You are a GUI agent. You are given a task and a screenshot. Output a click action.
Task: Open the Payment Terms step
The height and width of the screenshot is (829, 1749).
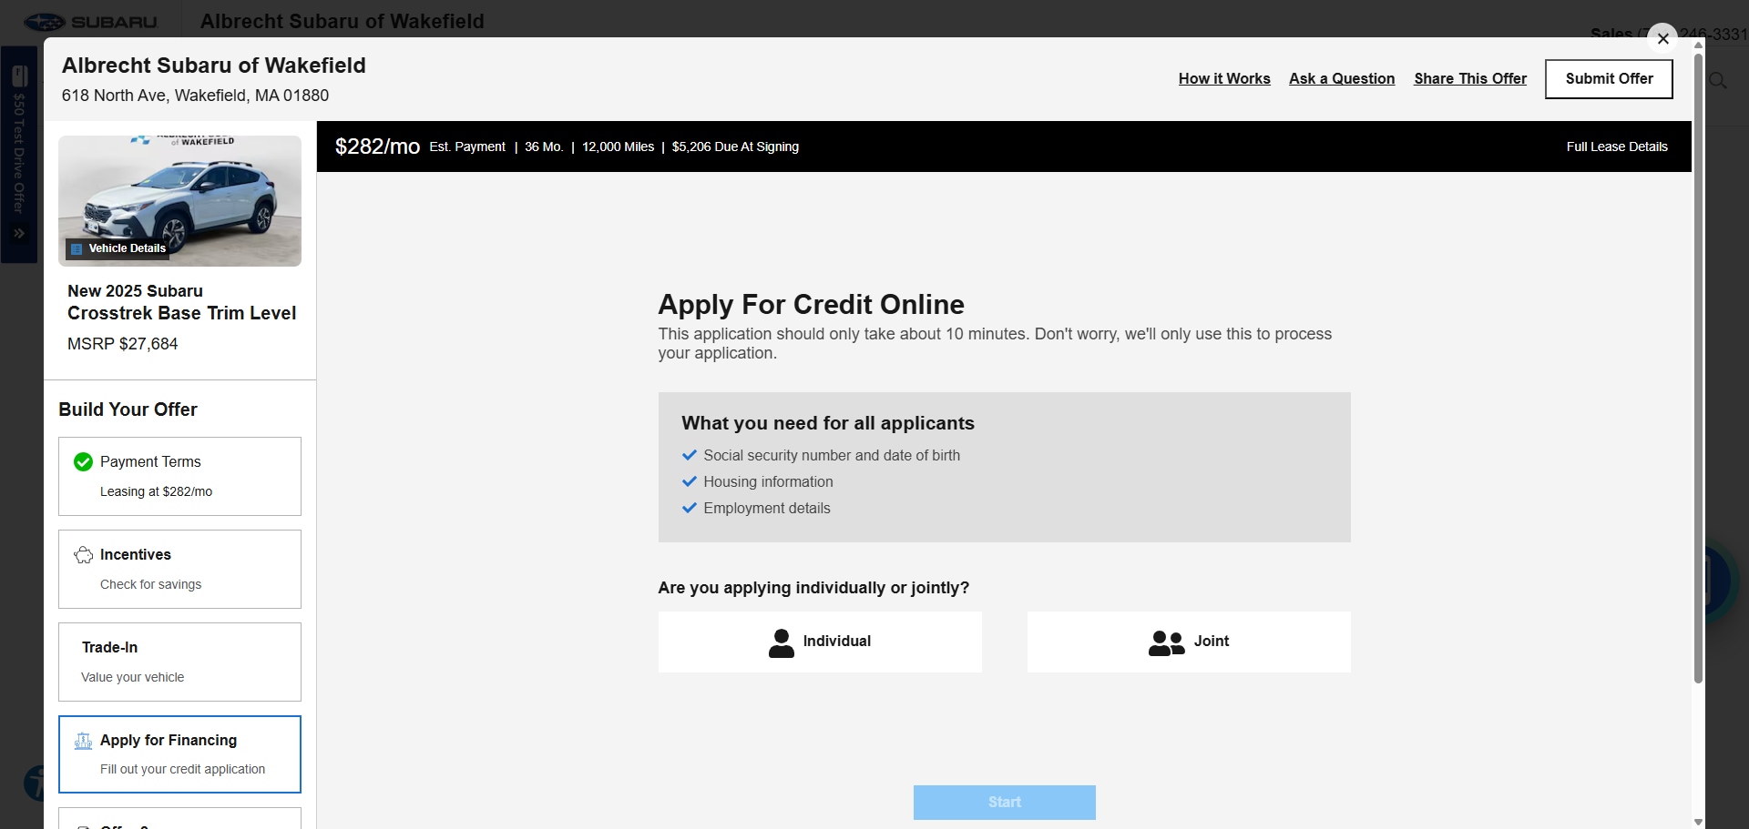coord(179,476)
